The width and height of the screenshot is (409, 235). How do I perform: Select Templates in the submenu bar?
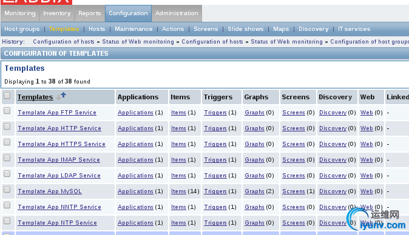[64, 29]
